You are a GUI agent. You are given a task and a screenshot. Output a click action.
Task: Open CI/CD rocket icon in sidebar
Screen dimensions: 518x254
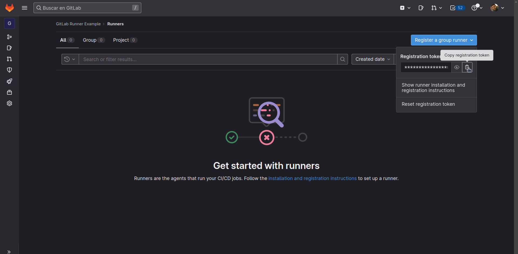(x=9, y=81)
